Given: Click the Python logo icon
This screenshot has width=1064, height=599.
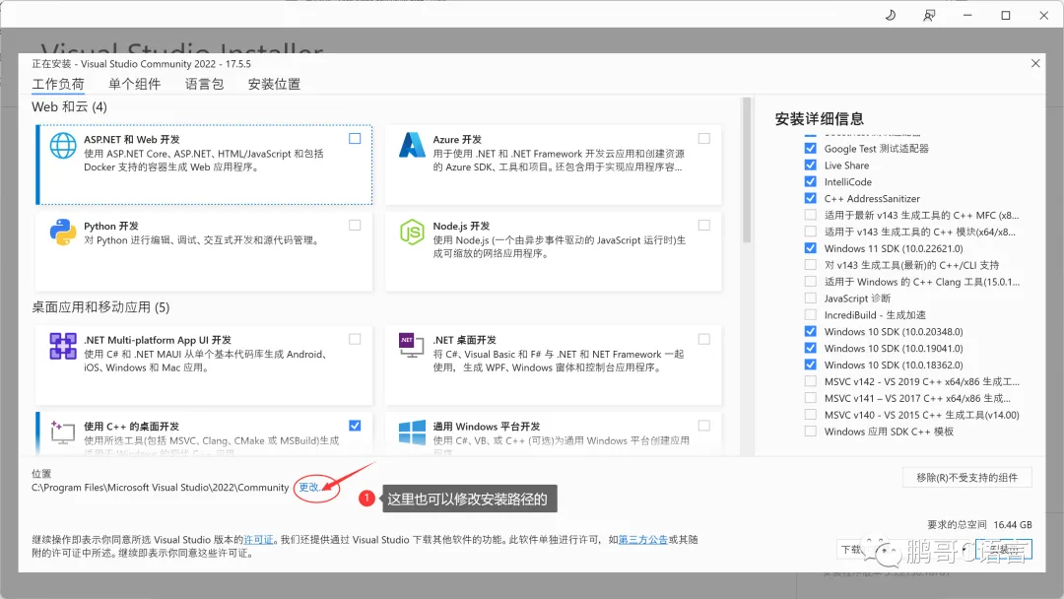Looking at the screenshot, I should pyautogui.click(x=62, y=232).
